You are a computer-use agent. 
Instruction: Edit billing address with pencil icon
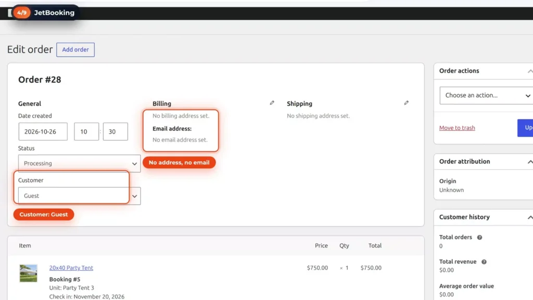(272, 103)
